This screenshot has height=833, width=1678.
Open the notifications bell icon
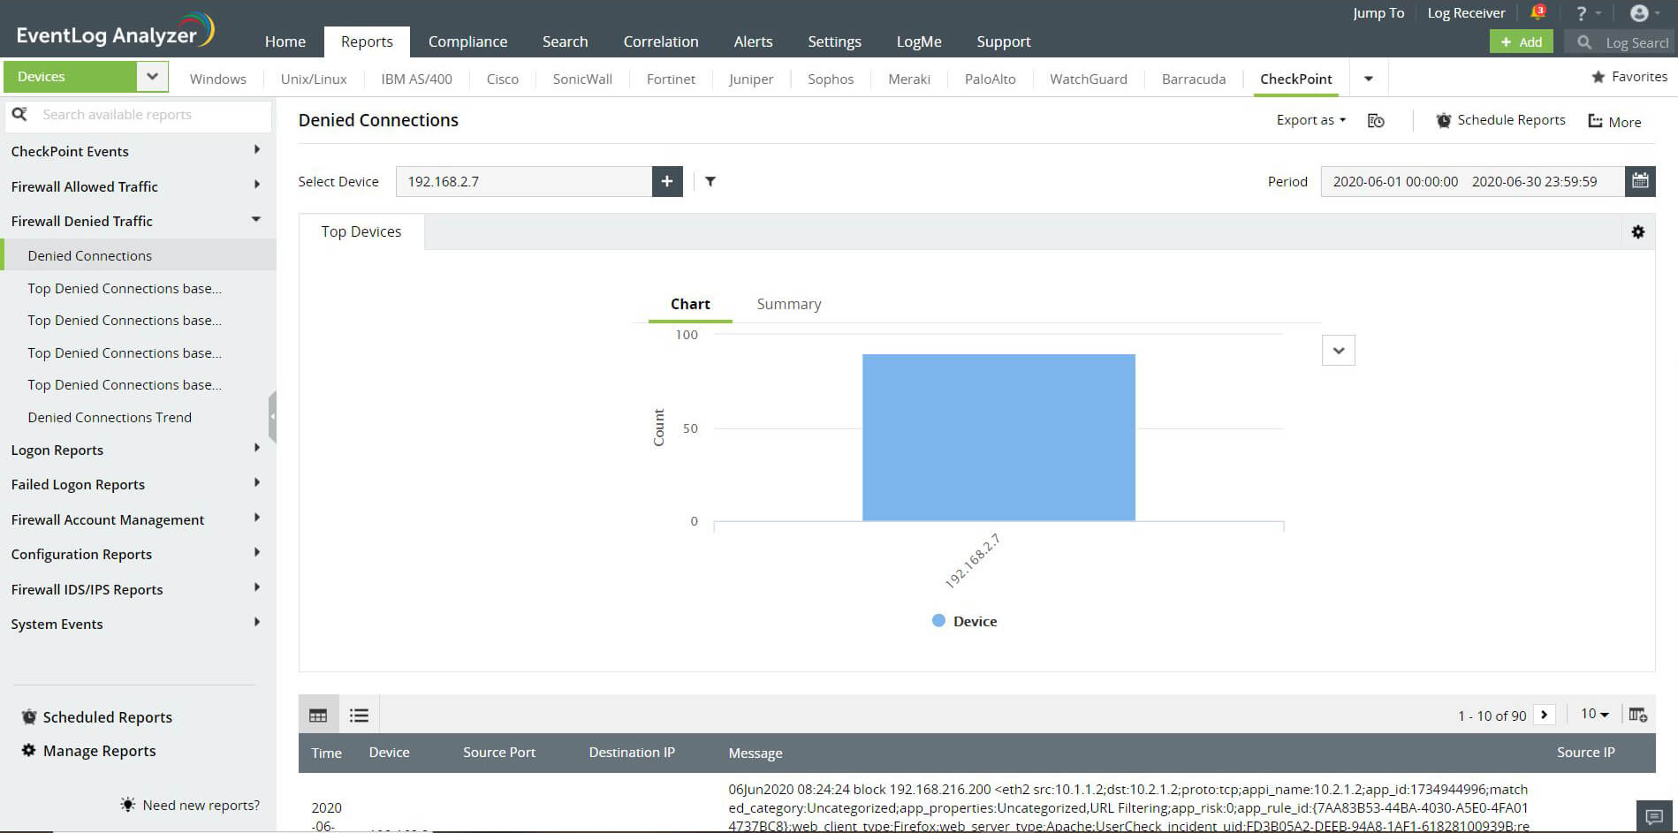tap(1538, 12)
